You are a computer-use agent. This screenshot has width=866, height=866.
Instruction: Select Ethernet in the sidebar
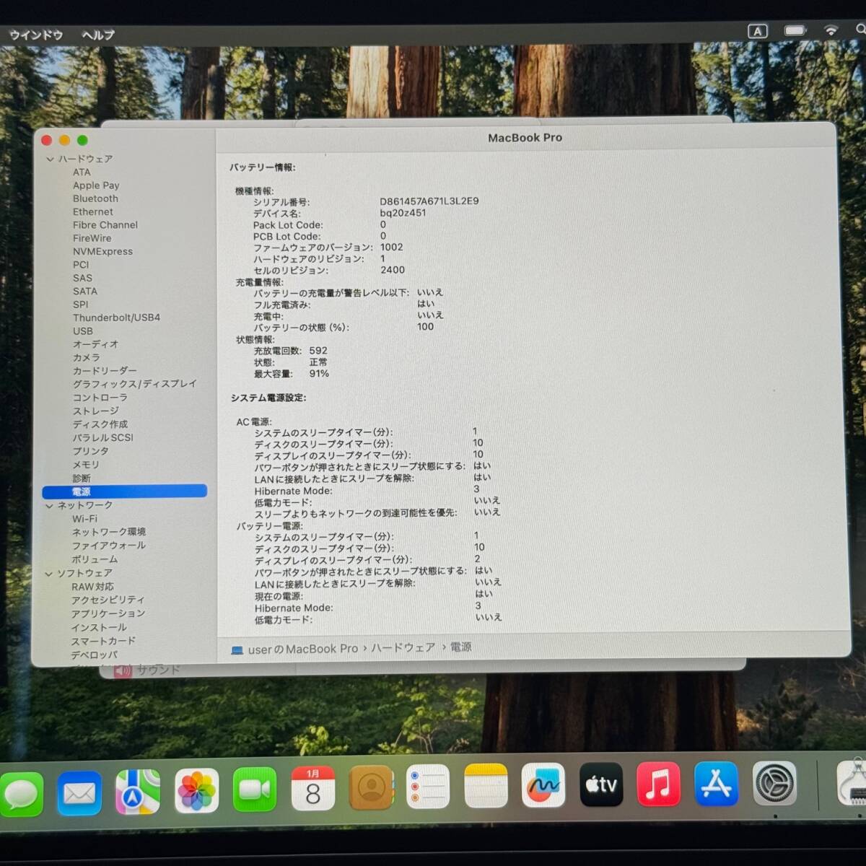[x=93, y=211]
